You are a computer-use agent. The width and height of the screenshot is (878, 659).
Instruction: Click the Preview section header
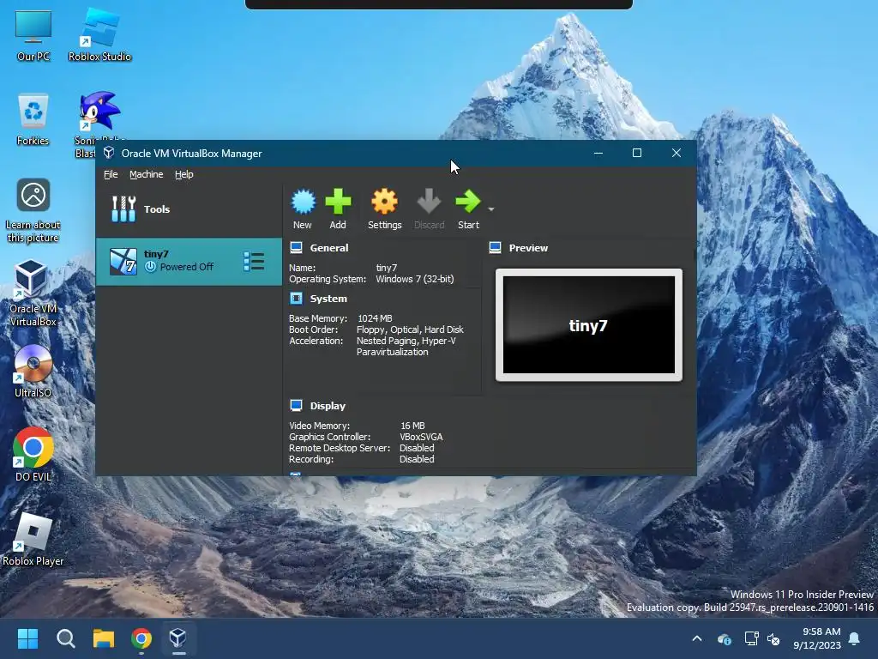[528, 248]
